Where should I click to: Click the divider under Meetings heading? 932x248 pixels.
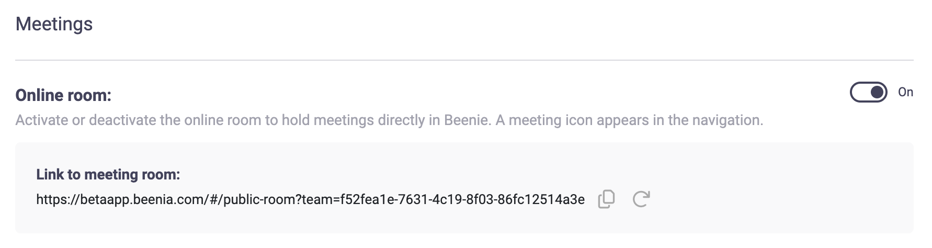(464, 60)
